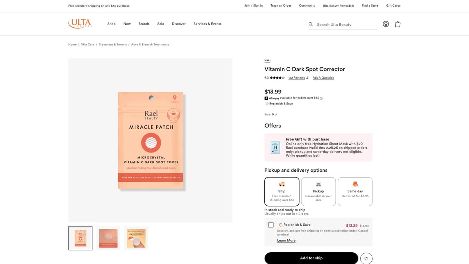Open the Services & Events menu

click(207, 23)
